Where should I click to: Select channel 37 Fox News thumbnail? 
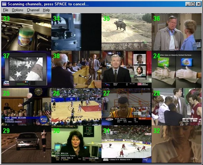[x=26, y=69]
